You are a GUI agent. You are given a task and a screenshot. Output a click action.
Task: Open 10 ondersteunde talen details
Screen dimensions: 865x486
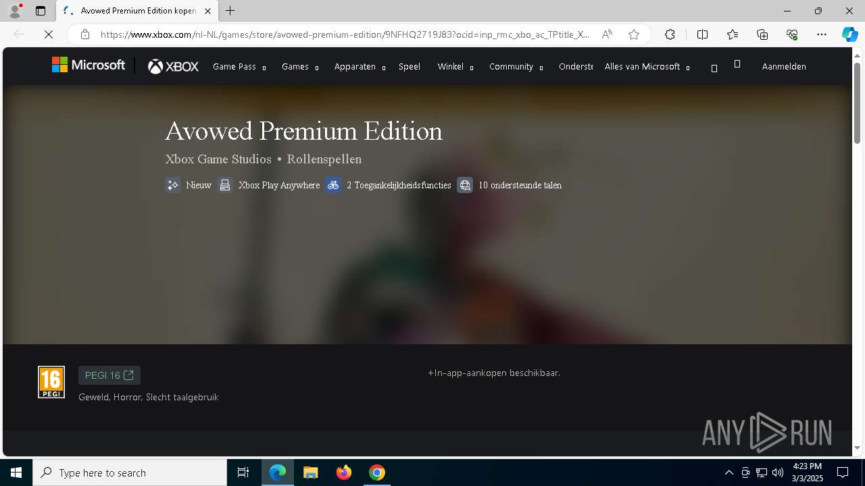510,185
